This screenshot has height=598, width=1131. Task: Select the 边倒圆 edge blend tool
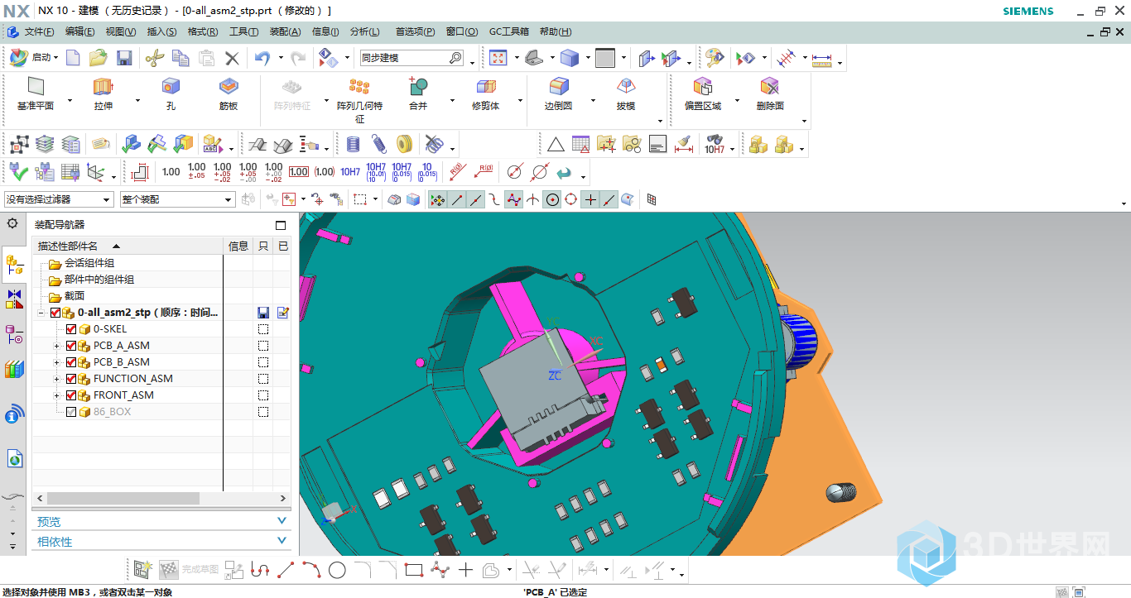559,94
